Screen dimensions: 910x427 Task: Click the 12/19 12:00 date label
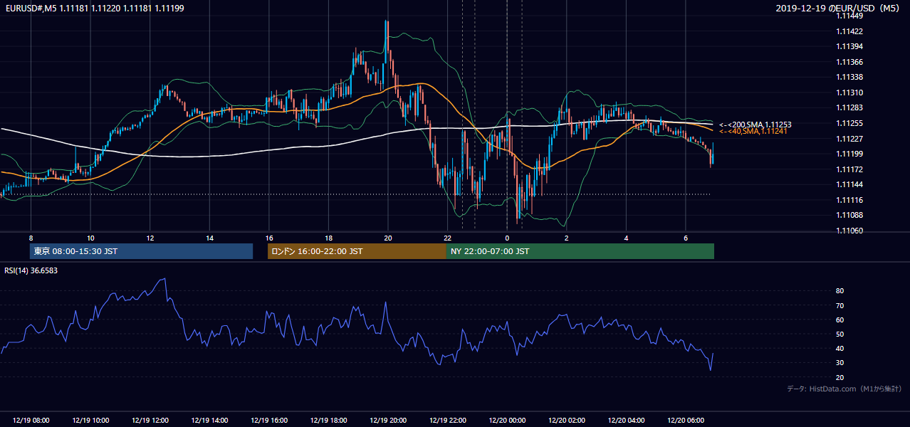pyautogui.click(x=150, y=421)
